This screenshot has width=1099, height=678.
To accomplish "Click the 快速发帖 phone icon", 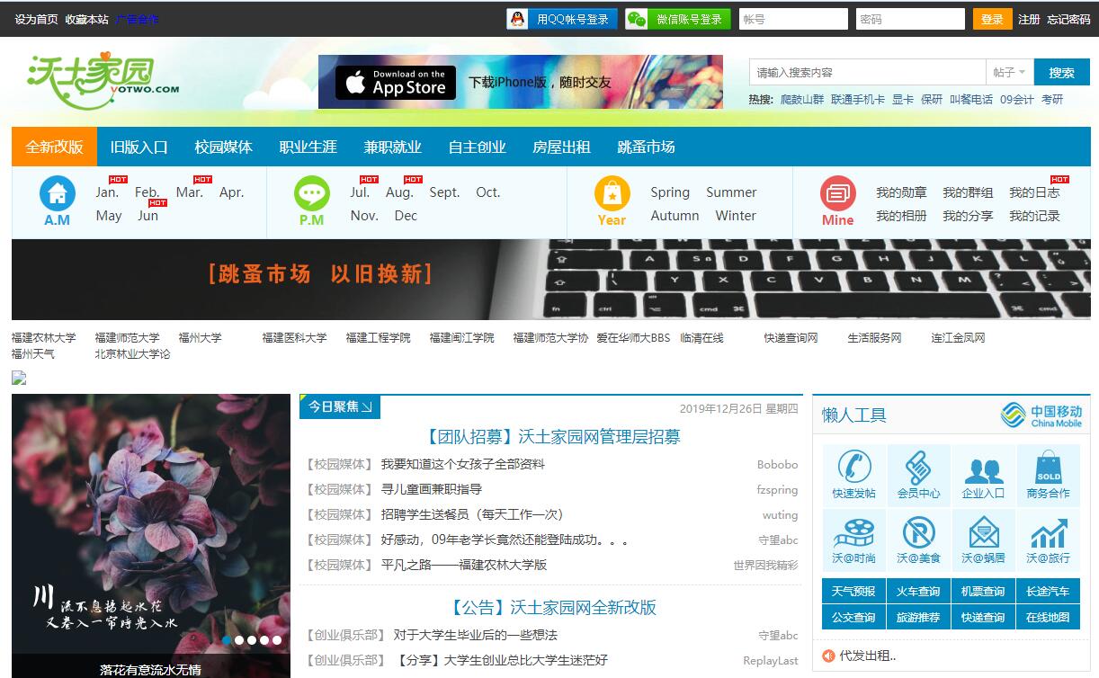I will point(853,468).
